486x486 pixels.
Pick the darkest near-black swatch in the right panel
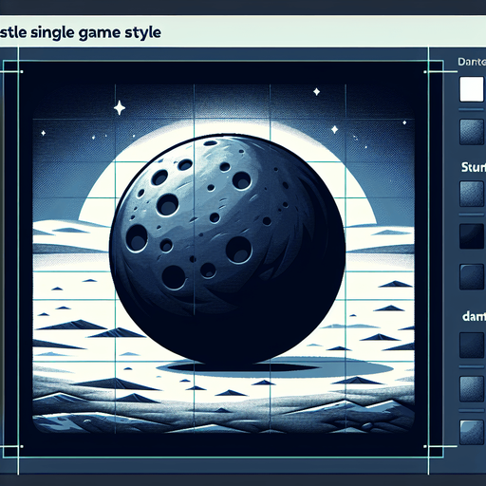point(472,235)
